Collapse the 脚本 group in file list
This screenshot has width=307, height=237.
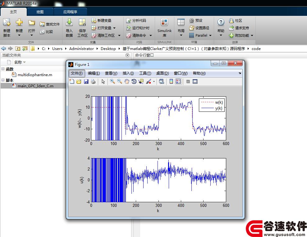point(3,80)
